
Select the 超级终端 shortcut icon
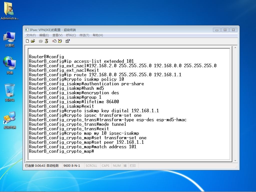(x=10, y=120)
